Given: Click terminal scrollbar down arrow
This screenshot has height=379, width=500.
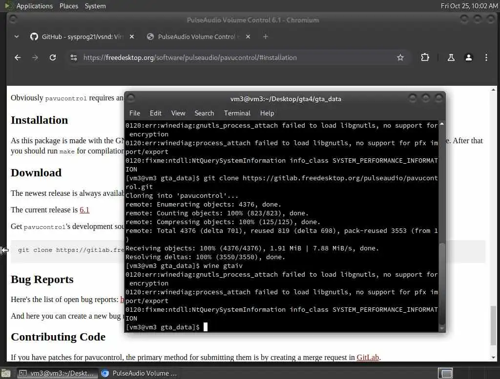Looking at the screenshot, I should pos(442,328).
